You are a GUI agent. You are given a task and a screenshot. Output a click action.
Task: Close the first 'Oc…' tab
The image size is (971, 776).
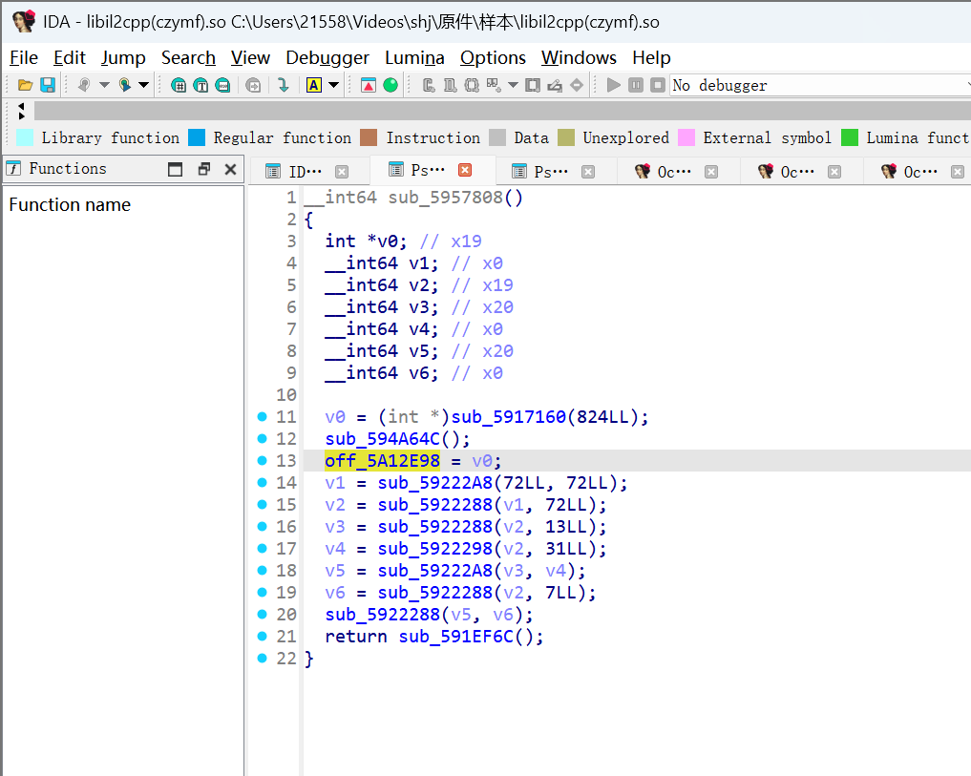(711, 172)
